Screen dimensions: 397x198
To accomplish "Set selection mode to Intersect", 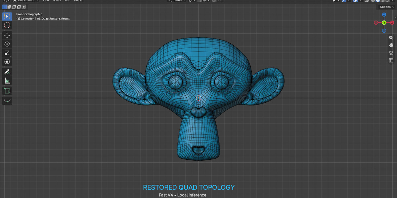I will coord(24,7).
